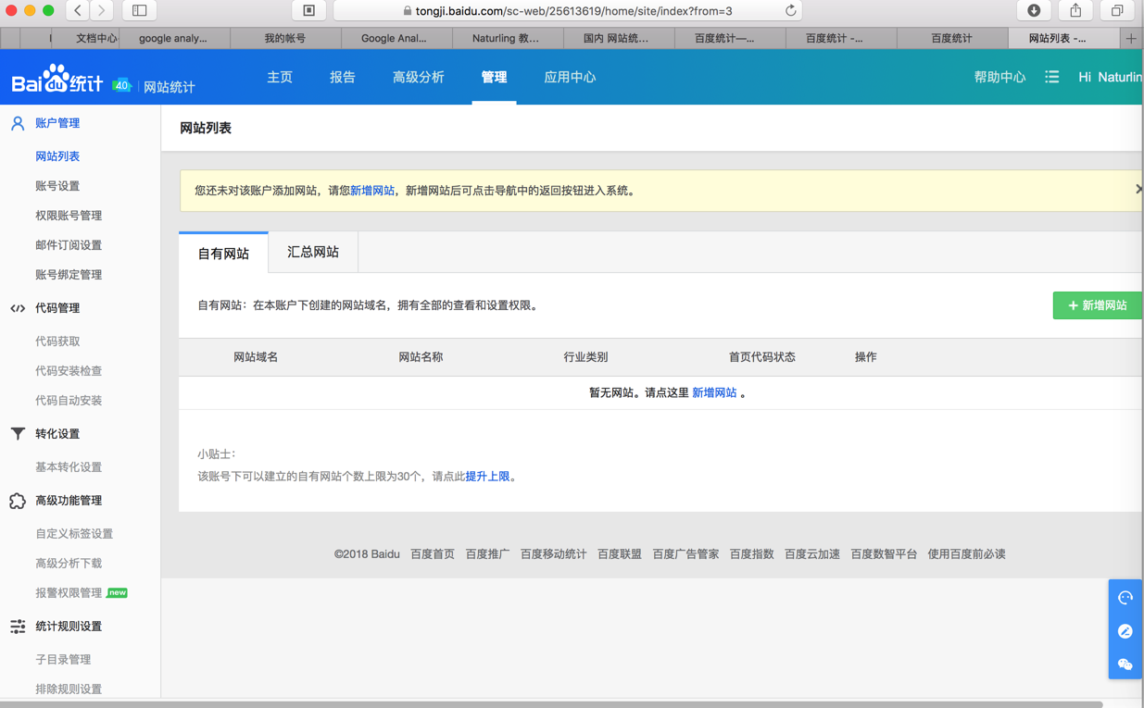Reload the page with refresh icon
The height and width of the screenshot is (708, 1144).
click(790, 11)
